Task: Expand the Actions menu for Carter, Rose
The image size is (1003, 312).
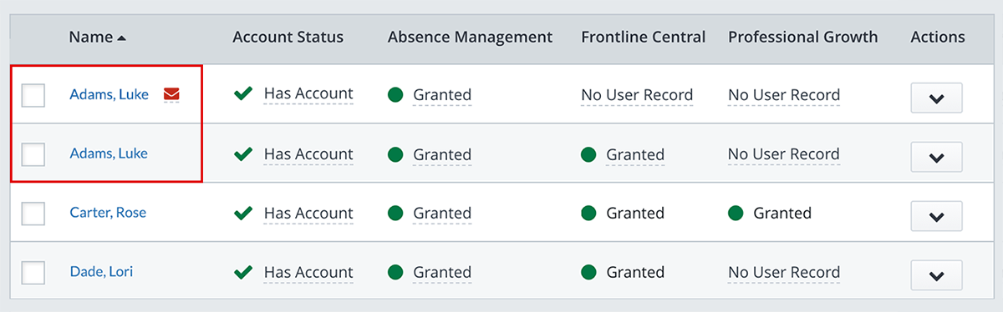Action: coord(936,216)
